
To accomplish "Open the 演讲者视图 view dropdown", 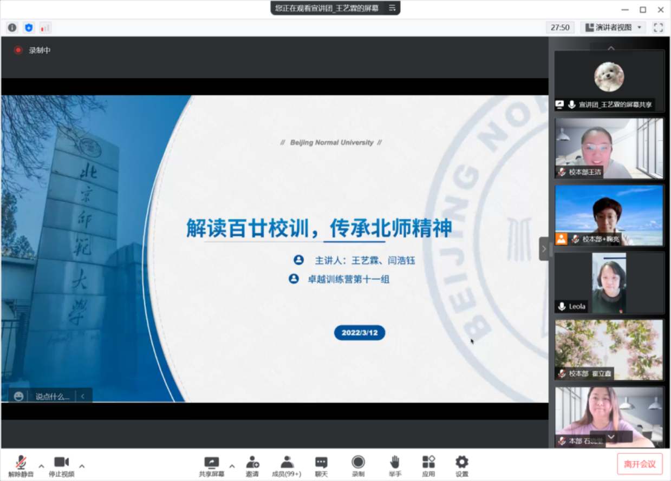I will click(x=613, y=28).
